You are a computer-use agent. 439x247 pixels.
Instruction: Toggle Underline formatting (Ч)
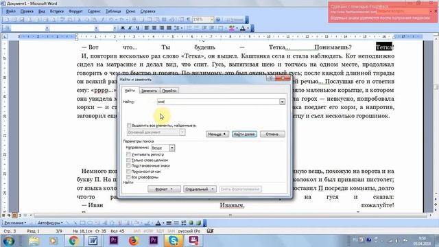pos(137,28)
